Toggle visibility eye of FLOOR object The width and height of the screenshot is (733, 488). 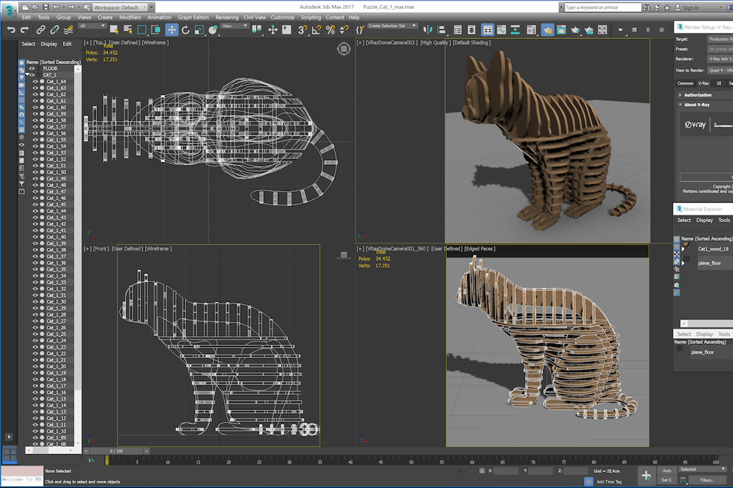[x=33, y=69]
